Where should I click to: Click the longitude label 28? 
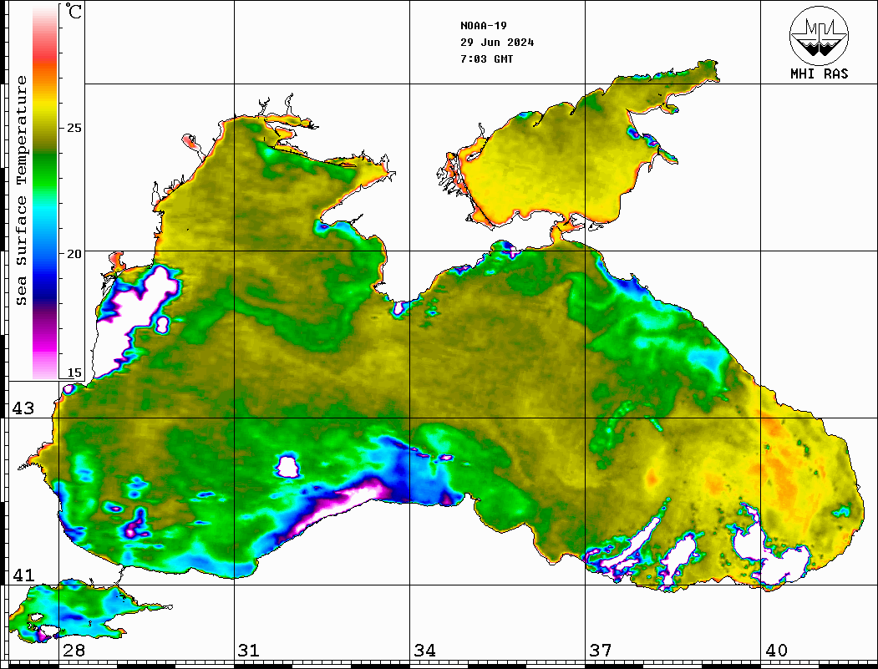tap(74, 650)
